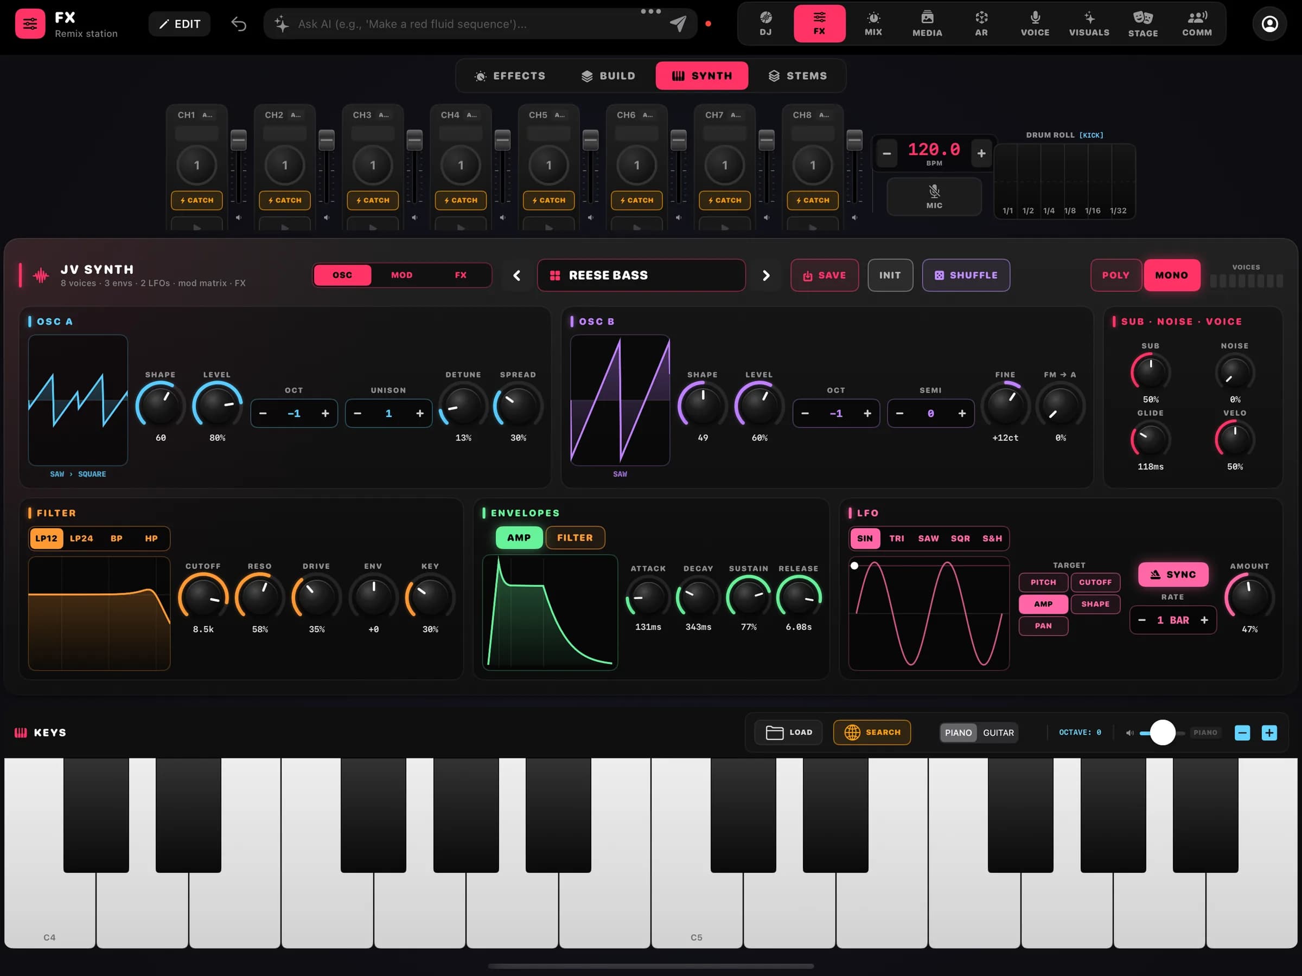Open the AR section
Image resolution: width=1302 pixels, height=976 pixels.
(x=981, y=23)
